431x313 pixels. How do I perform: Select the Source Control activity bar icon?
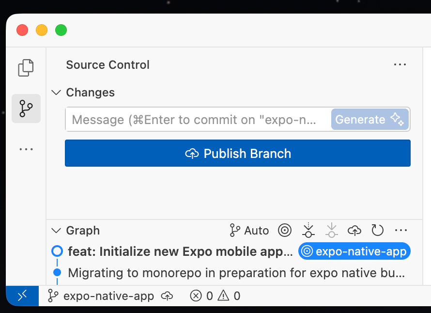click(26, 109)
